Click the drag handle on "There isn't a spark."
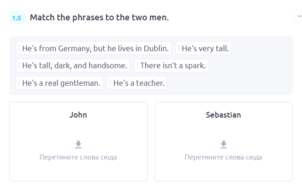The height and width of the screenshot is (189, 302). tap(137, 65)
